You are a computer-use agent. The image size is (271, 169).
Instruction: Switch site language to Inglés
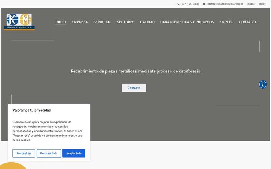click(x=262, y=4)
